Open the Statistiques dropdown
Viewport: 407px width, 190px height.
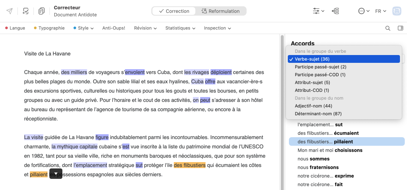180,28
